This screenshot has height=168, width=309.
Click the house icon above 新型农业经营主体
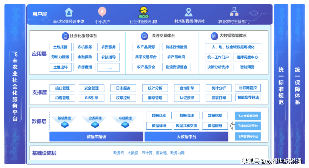point(69,12)
